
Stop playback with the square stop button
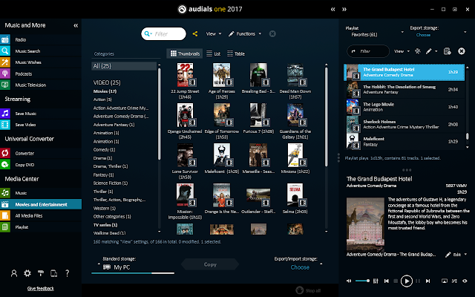pyautogui.click(x=396, y=281)
